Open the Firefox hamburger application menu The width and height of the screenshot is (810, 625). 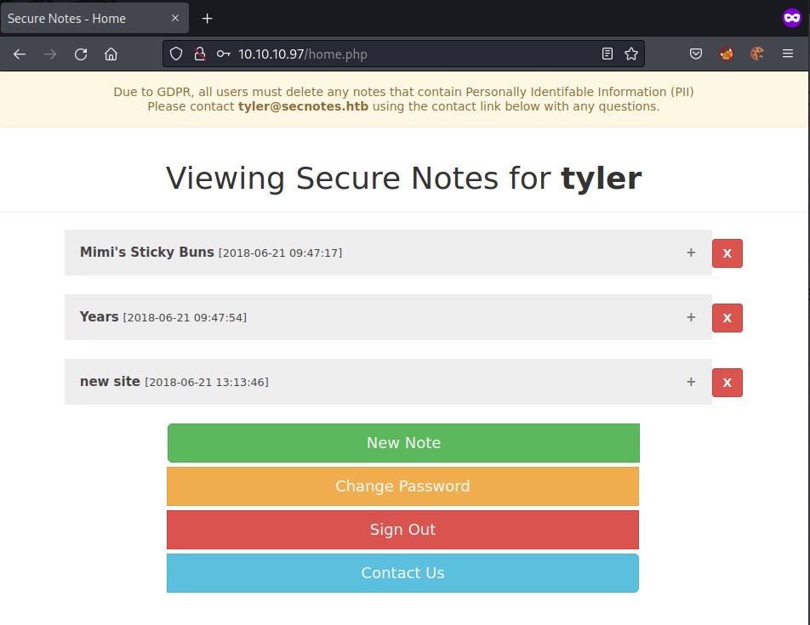788,54
